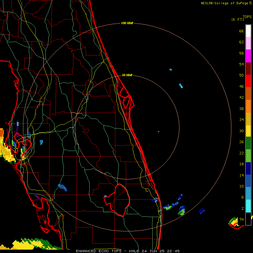Screen dimensions: 253x253
Task: Click the cyan 2 kft legend swatch
Action: (x=248, y=206)
